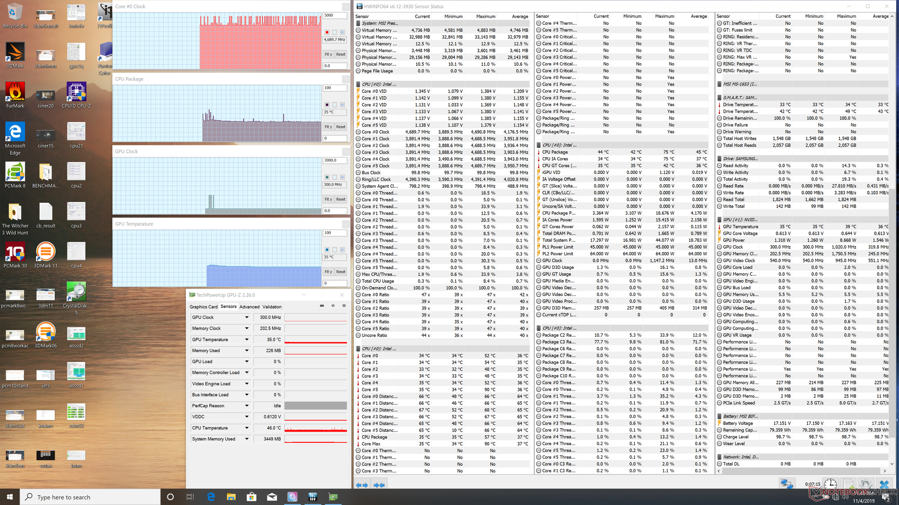
Task: Open File Explorer from taskbar
Action: click(231, 497)
